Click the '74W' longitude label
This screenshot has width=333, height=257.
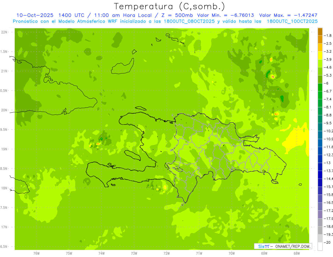(x=102, y=253)
